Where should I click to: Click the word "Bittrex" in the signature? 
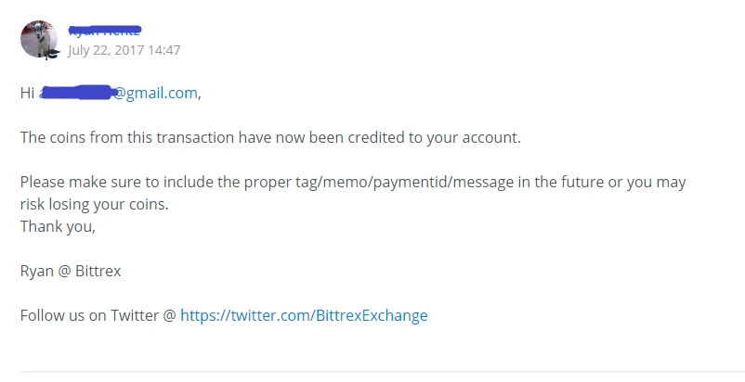(x=98, y=271)
